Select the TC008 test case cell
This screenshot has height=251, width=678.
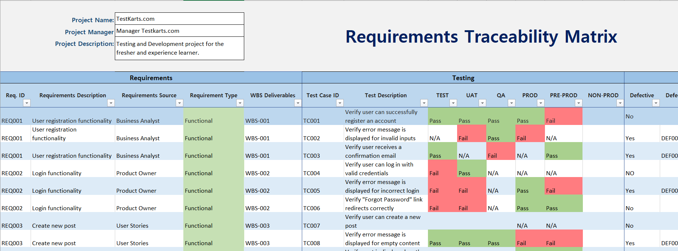point(323,239)
